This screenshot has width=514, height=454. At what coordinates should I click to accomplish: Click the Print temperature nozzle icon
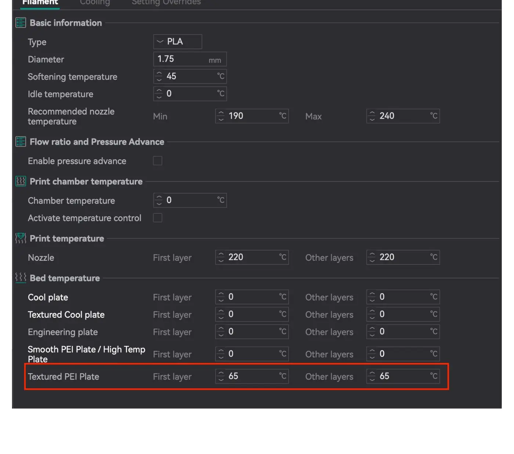point(21,238)
